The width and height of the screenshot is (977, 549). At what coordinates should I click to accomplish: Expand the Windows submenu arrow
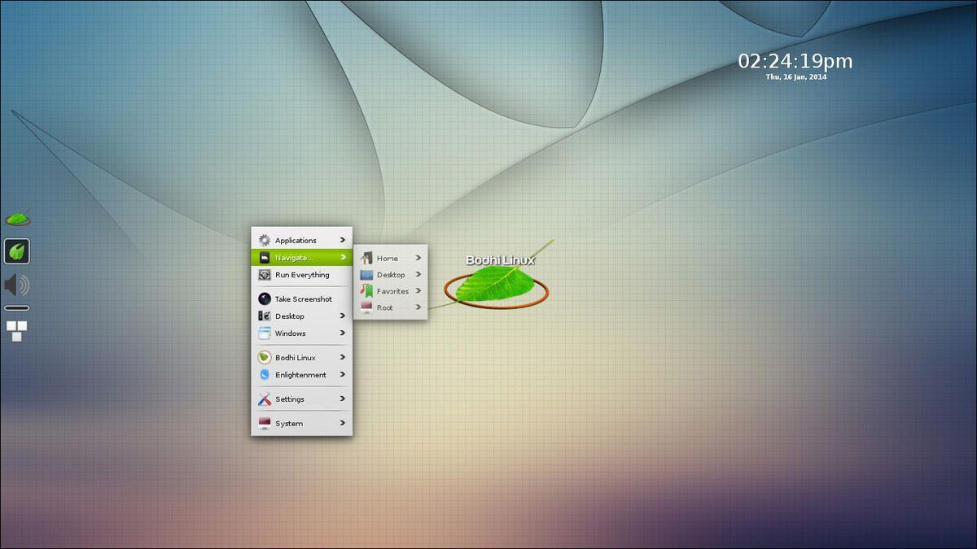tap(343, 333)
